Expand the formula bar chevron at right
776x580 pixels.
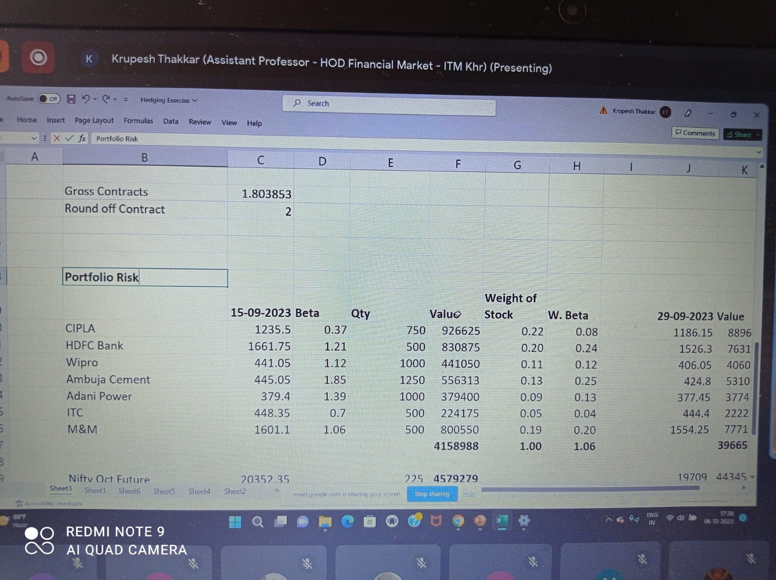click(759, 152)
